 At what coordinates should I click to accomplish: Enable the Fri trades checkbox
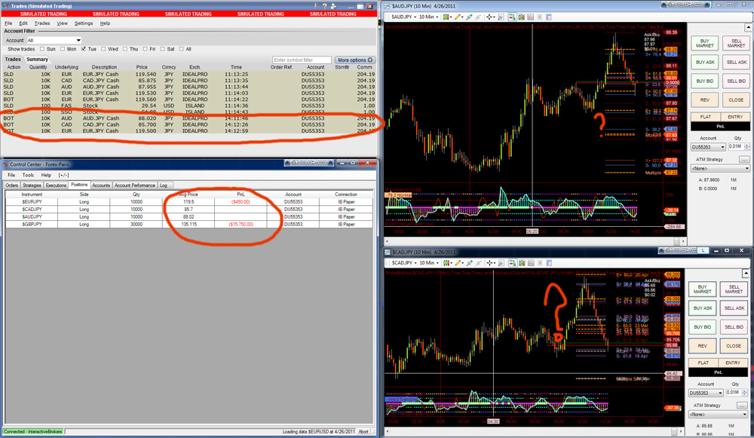pos(146,49)
